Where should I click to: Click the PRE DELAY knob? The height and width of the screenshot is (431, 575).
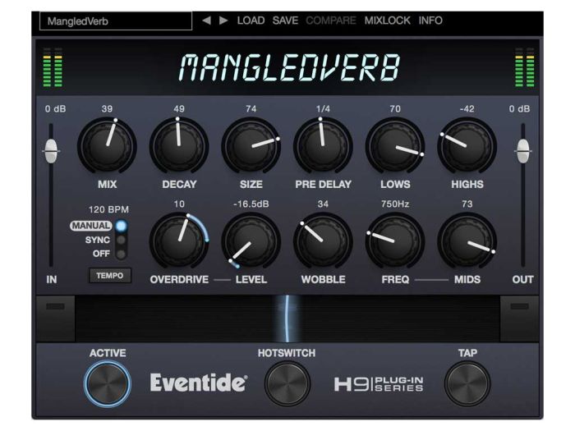coord(323,146)
